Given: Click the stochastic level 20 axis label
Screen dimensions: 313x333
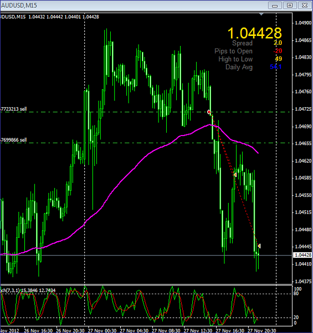Looking at the screenshot, I should [296, 318].
